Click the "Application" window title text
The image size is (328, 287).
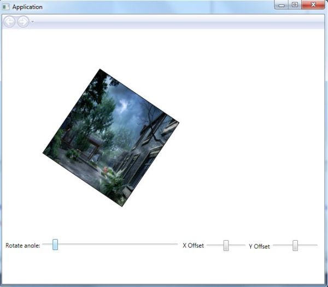pyautogui.click(x=27, y=7)
